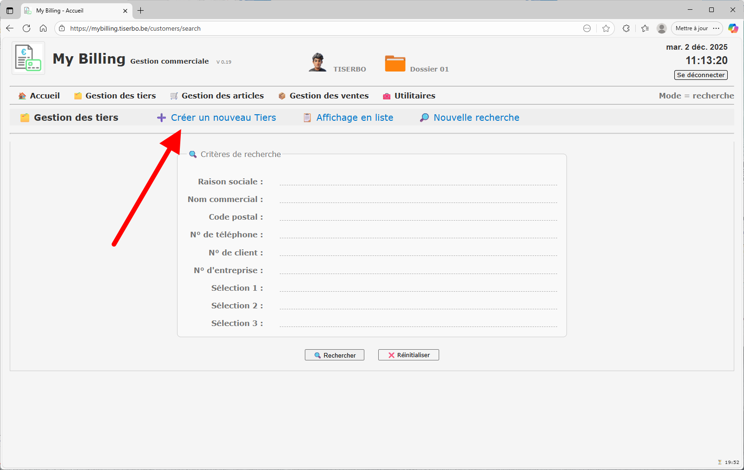Click the My Billing invoice logo icon

28,58
